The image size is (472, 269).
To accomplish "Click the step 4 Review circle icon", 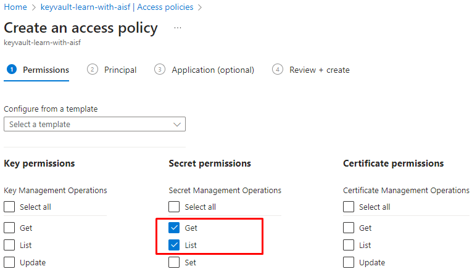I will (278, 70).
